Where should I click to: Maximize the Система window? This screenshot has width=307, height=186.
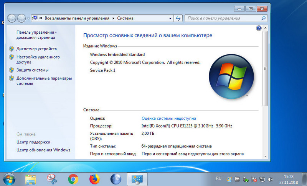(251, 9)
